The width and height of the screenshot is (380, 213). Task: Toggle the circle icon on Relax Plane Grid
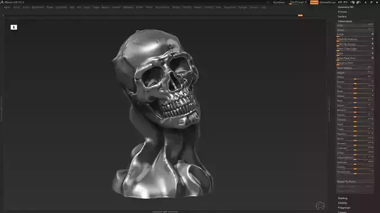(373, 58)
